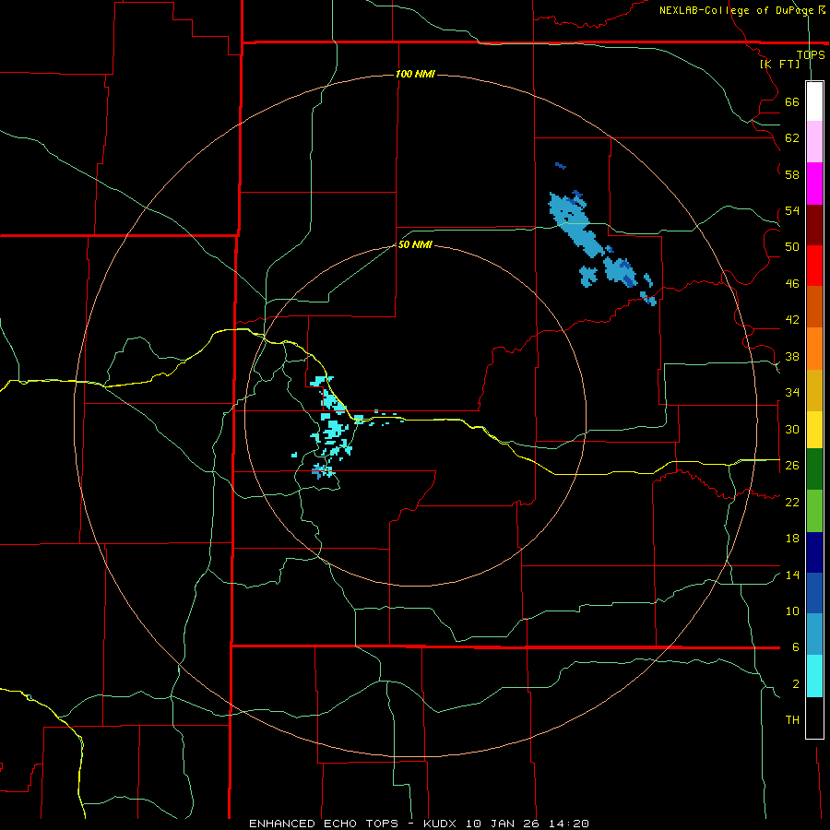Screen dimensions: 830x830
Task: Click the cyan swatch near 2
Action: (x=814, y=676)
